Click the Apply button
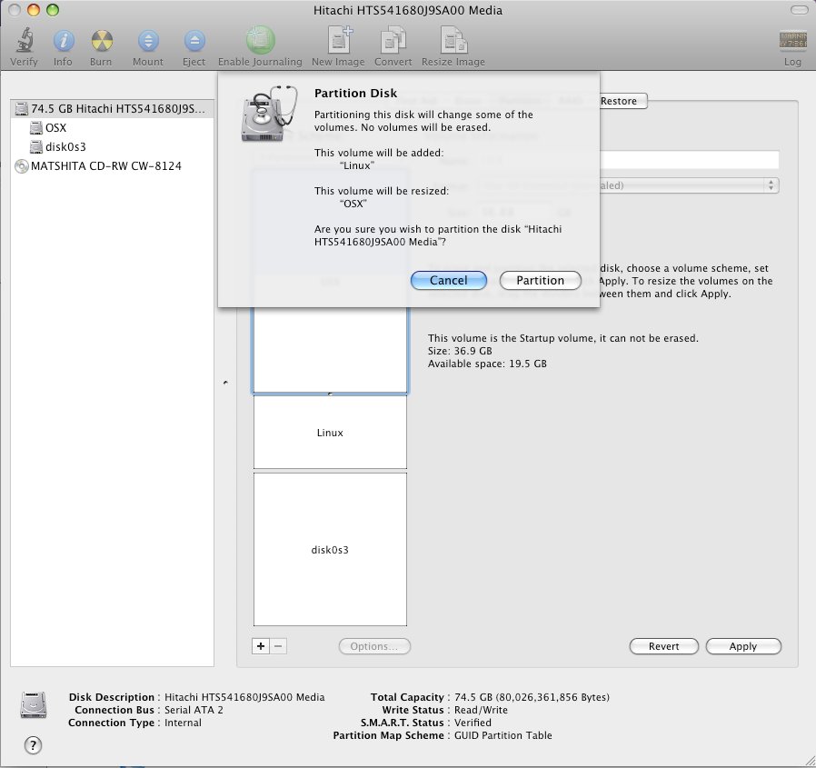The image size is (816, 768). pos(743,646)
